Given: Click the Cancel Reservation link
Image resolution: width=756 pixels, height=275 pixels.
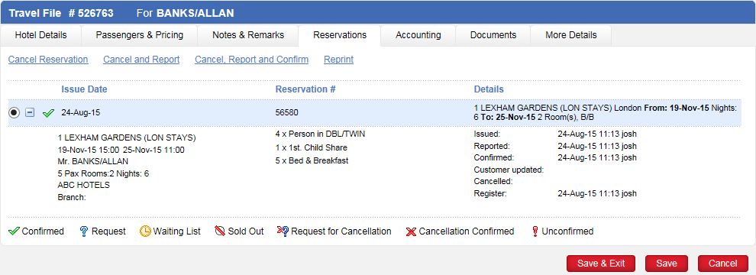Looking at the screenshot, I should [x=48, y=60].
